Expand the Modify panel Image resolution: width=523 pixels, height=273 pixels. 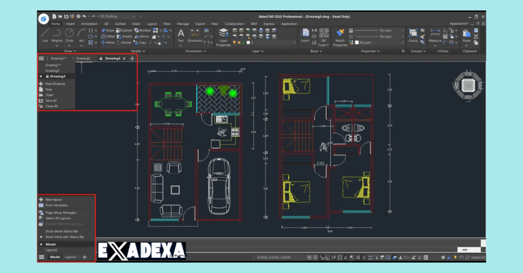pyautogui.click(x=138, y=51)
